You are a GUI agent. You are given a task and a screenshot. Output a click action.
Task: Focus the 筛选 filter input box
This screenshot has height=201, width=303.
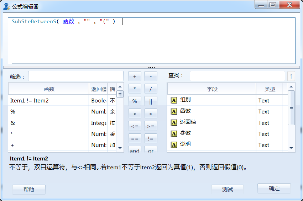click(x=76, y=76)
